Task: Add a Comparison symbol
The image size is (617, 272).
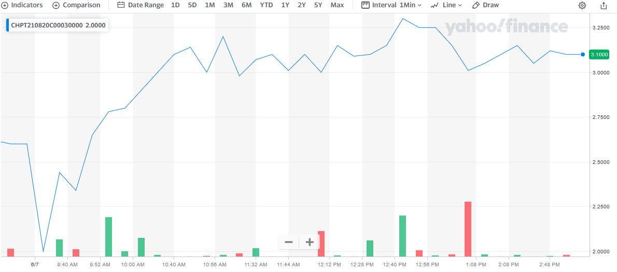Action: coord(76,5)
